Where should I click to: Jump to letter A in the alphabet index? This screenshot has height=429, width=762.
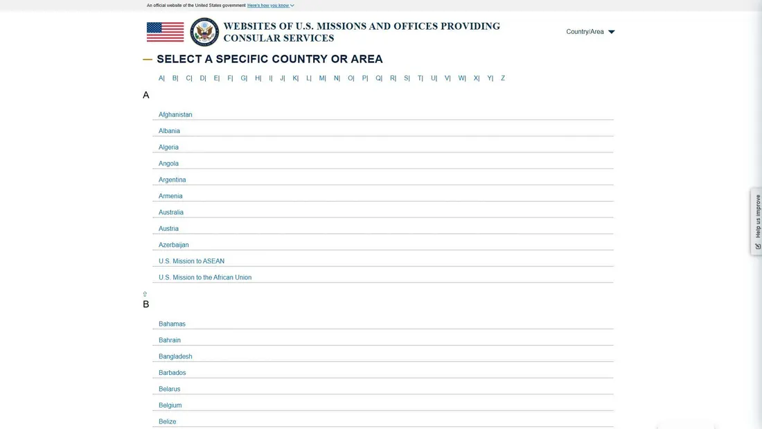pos(161,78)
